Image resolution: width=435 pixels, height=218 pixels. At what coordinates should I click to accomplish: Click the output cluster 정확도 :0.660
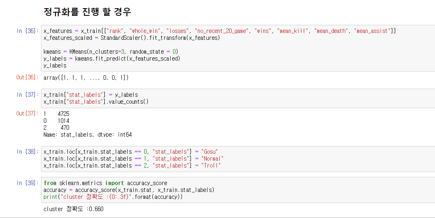74,209
